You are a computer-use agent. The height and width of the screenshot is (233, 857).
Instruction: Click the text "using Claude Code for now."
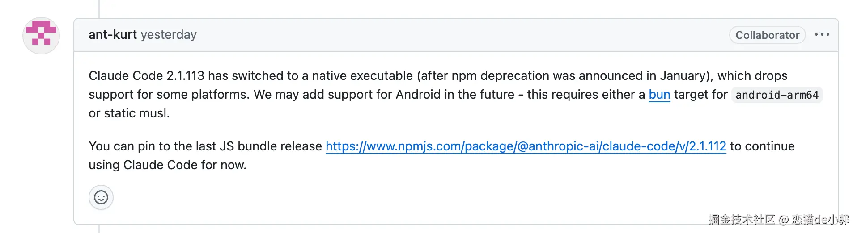pyautogui.click(x=167, y=165)
